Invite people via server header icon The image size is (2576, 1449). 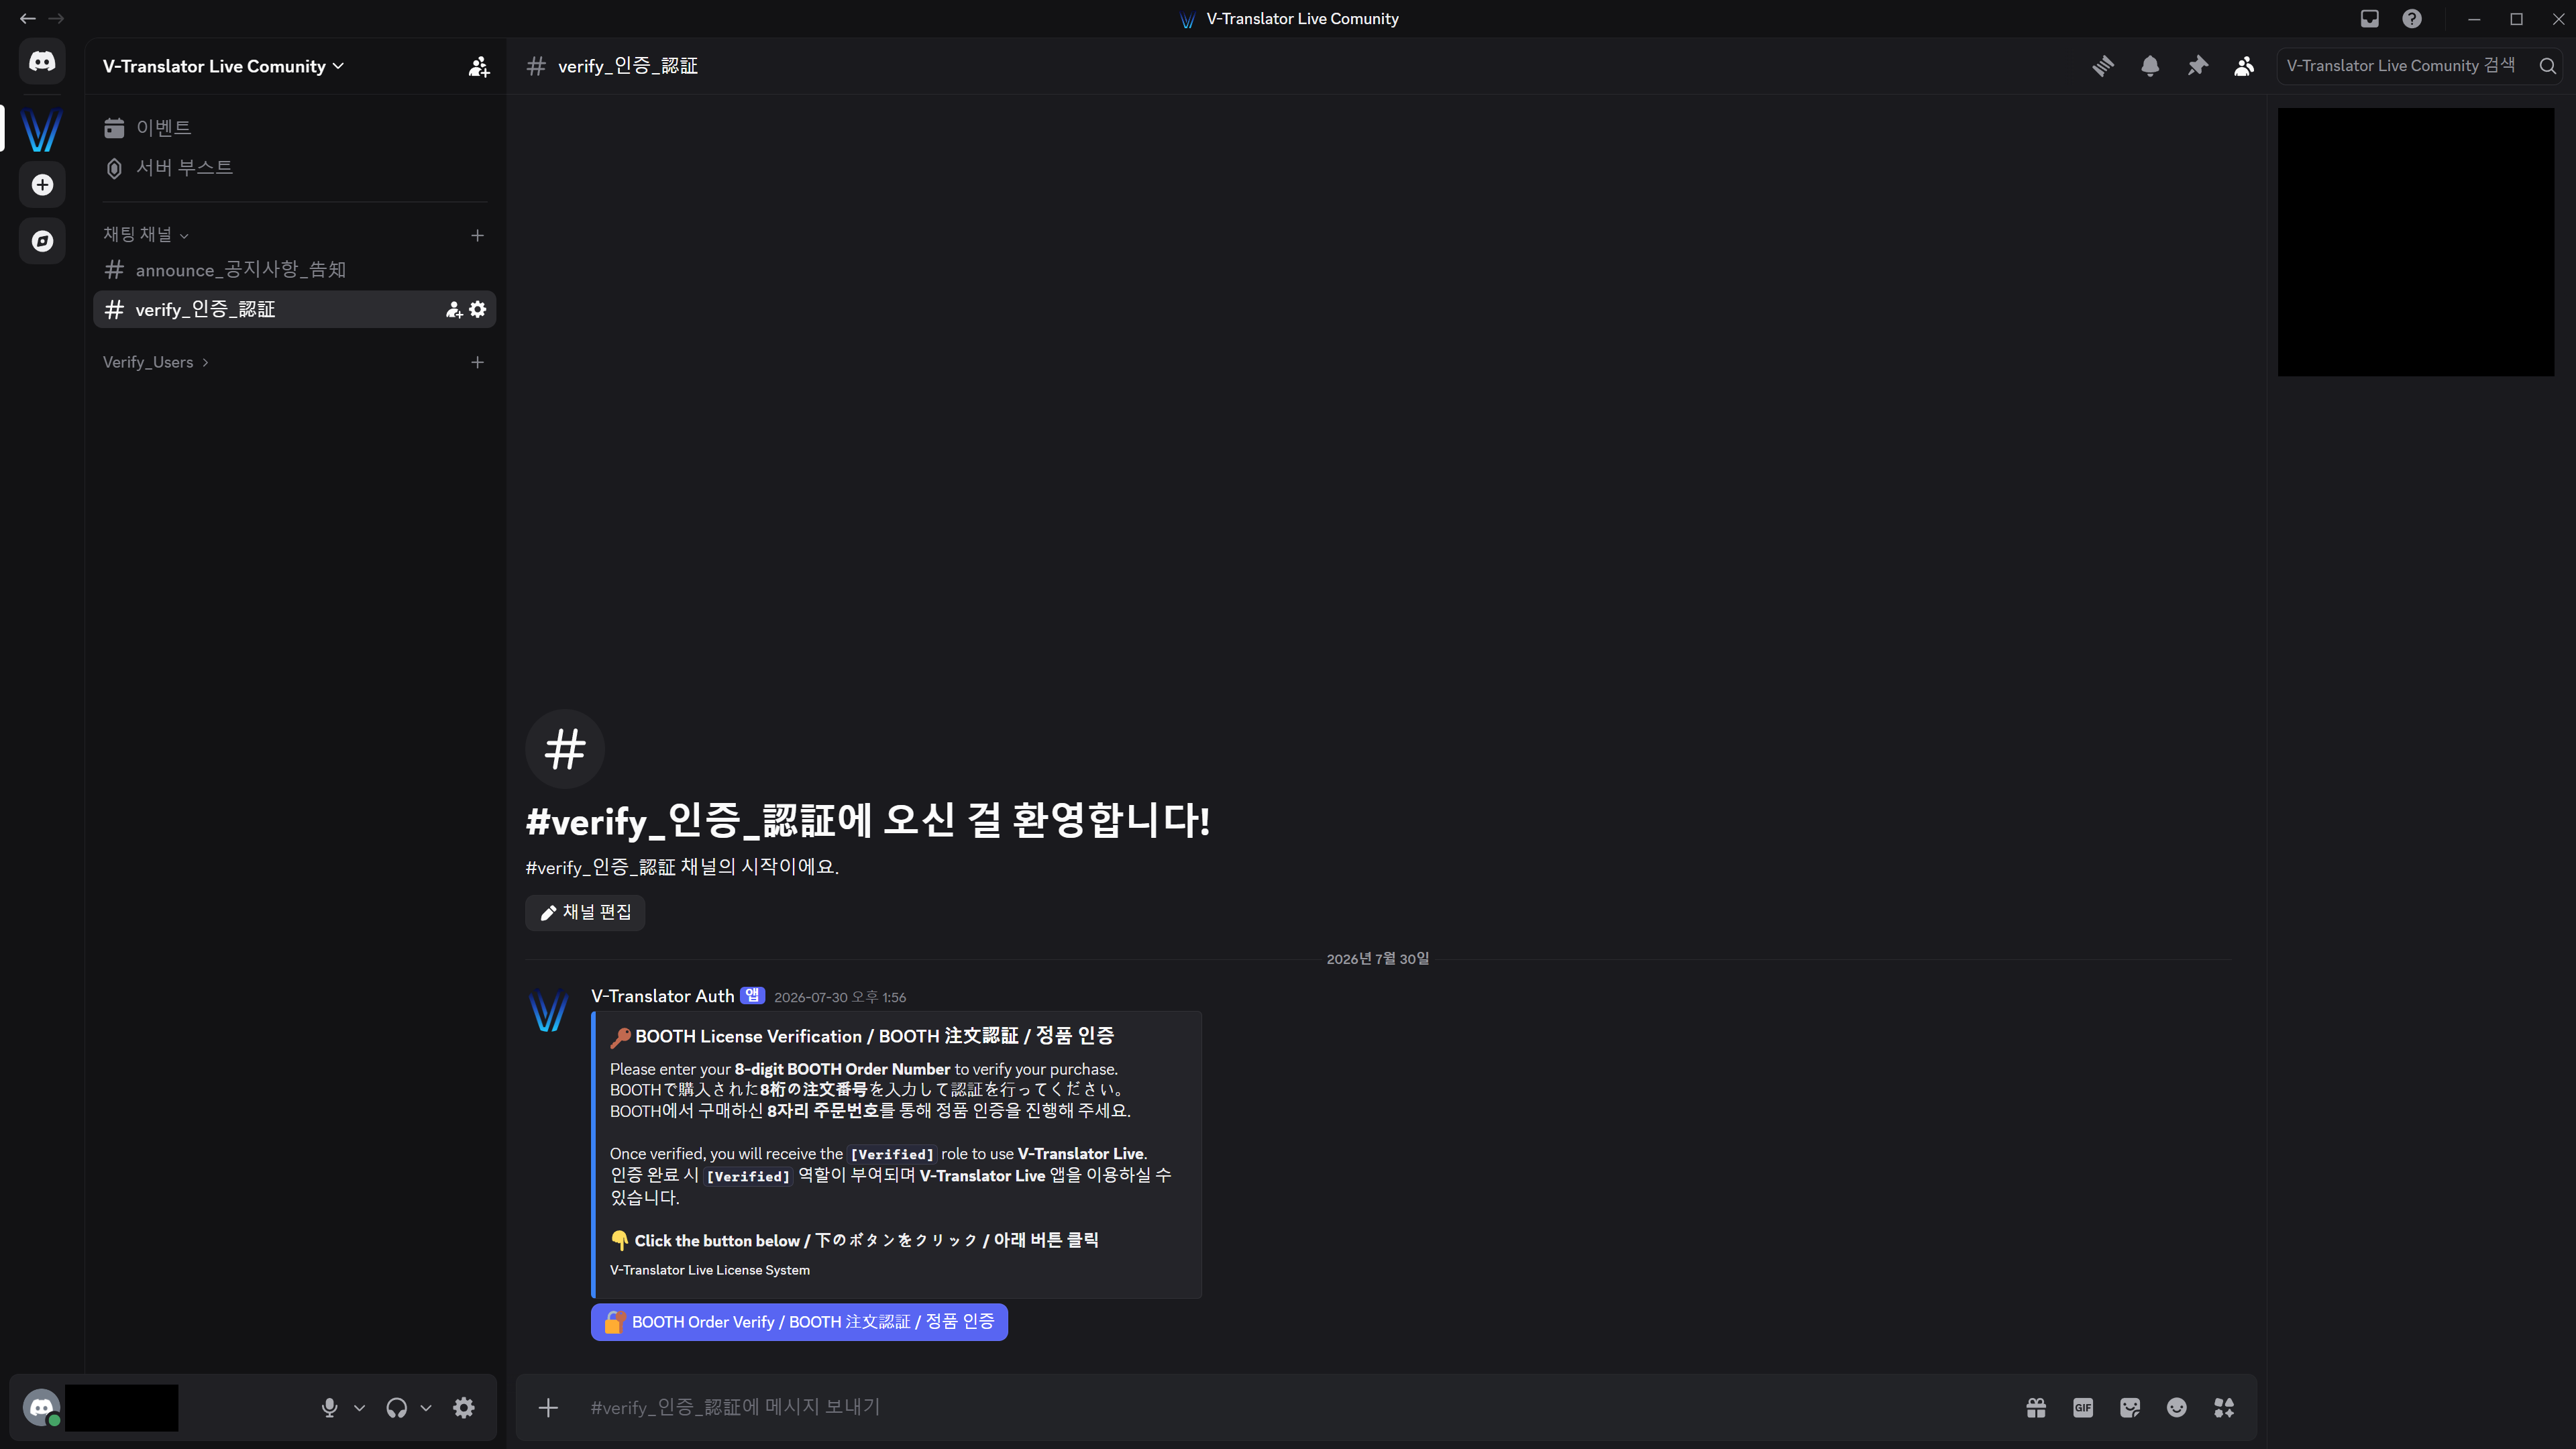(x=479, y=67)
